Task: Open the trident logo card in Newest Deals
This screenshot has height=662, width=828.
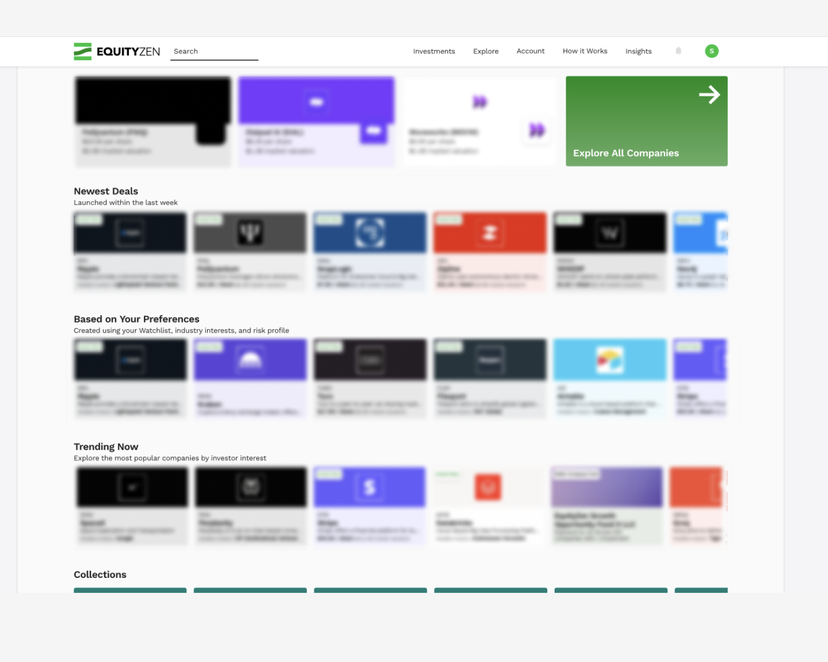Action: point(250,251)
